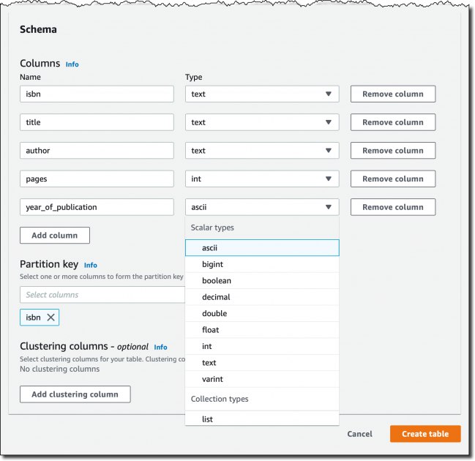Click 'No clustering columns' text
The image size is (475, 461).
click(x=60, y=369)
